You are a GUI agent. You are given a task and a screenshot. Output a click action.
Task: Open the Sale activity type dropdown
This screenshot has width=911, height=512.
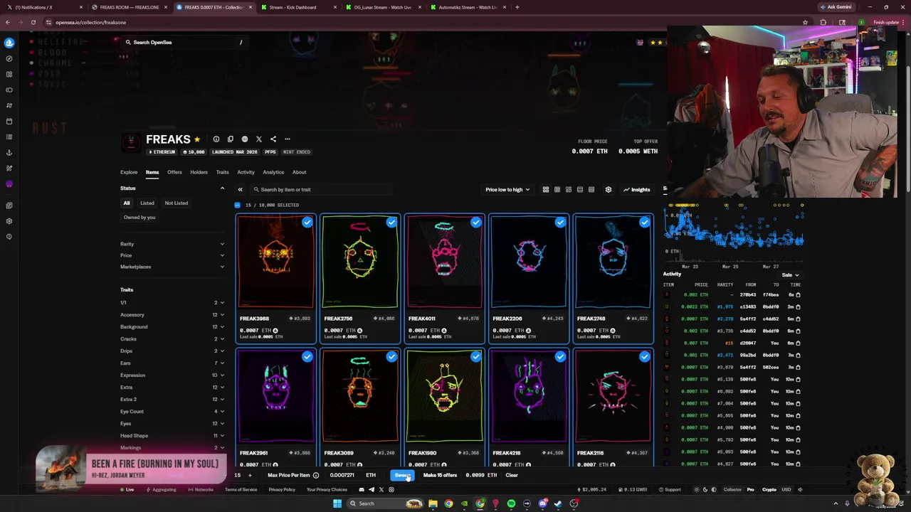(x=791, y=274)
